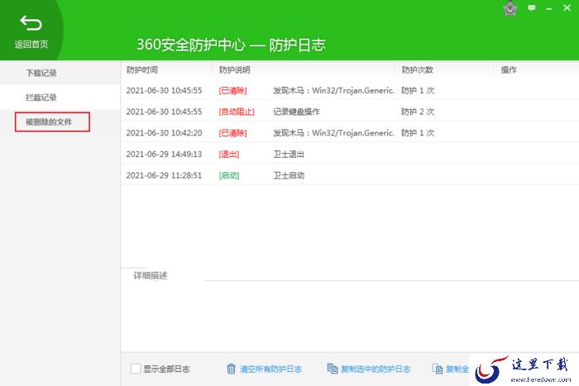Switch to the 拦截记录 sidebar tab
This screenshot has width=579, height=386.
click(x=60, y=97)
